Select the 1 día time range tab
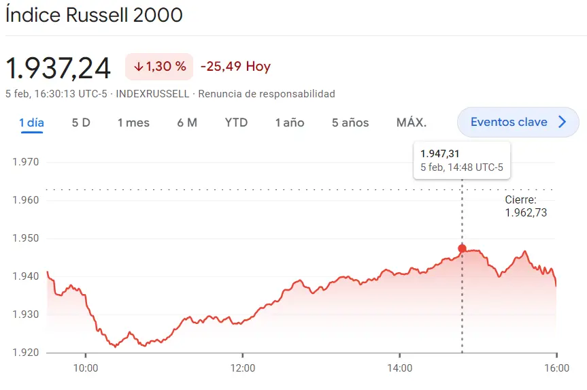587x390 pixels. click(x=31, y=123)
